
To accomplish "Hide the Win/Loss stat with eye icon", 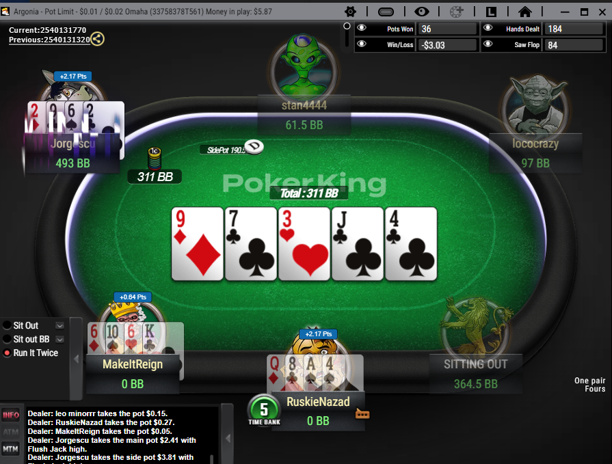I will (362, 44).
